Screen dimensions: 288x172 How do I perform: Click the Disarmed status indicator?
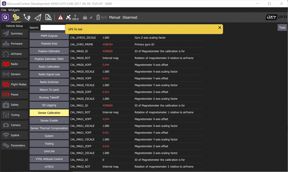(x=130, y=18)
